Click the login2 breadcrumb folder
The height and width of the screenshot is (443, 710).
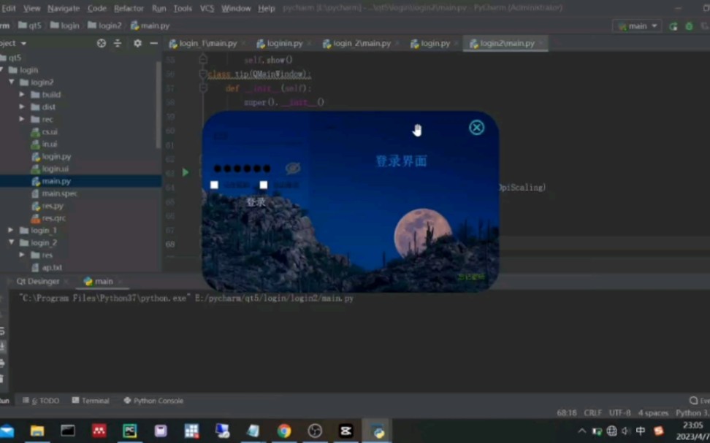tap(104, 26)
